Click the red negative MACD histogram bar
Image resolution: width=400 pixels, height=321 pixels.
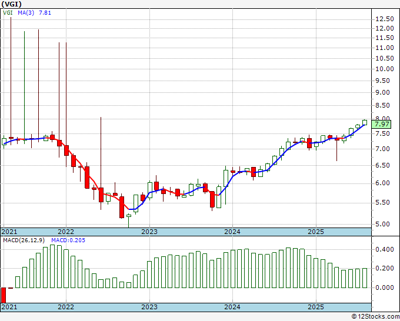(4, 295)
